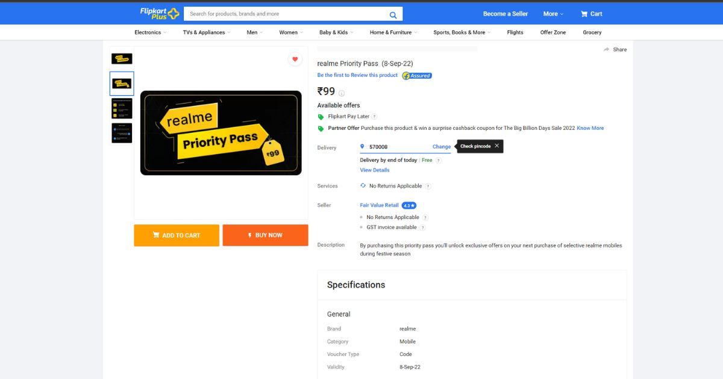Click the main realme Priority Pass image
This screenshot has height=379, width=723.
[x=221, y=133]
